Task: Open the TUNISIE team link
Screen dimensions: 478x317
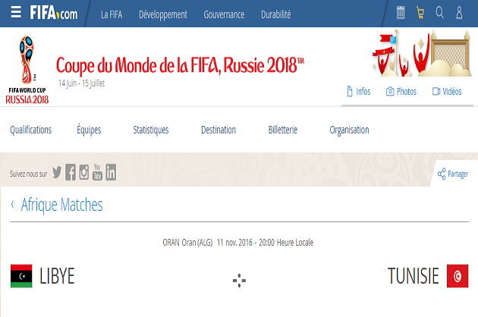Action: point(413,276)
